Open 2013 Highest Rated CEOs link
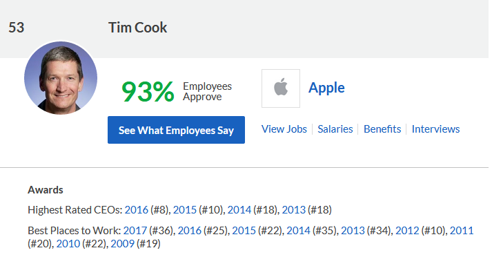492x266 pixels. (x=293, y=210)
